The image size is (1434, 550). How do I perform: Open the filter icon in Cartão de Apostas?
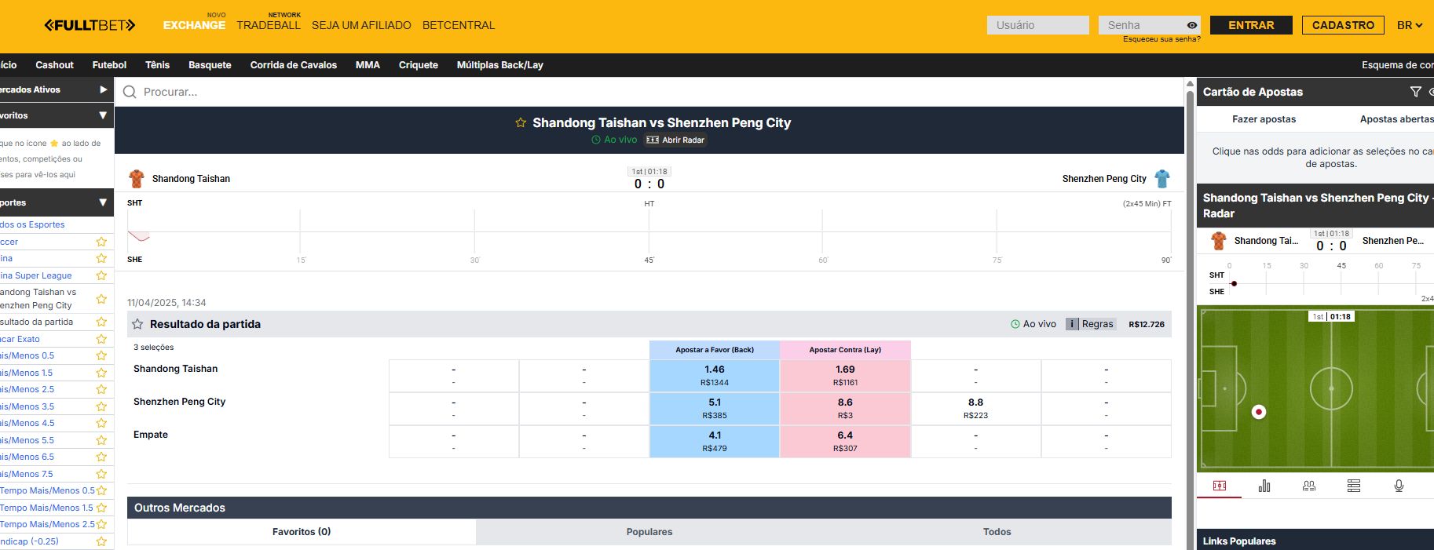[x=1415, y=92]
